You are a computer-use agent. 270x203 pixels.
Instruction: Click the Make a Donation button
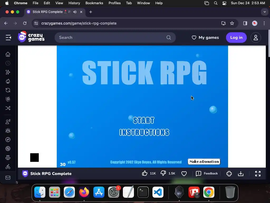click(x=204, y=162)
